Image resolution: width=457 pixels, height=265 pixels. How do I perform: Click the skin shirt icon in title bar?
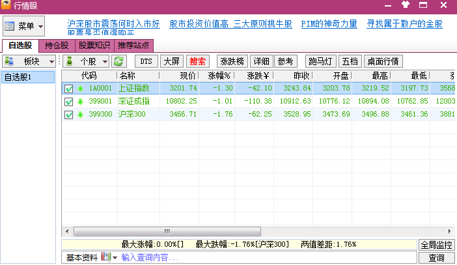[406, 5]
